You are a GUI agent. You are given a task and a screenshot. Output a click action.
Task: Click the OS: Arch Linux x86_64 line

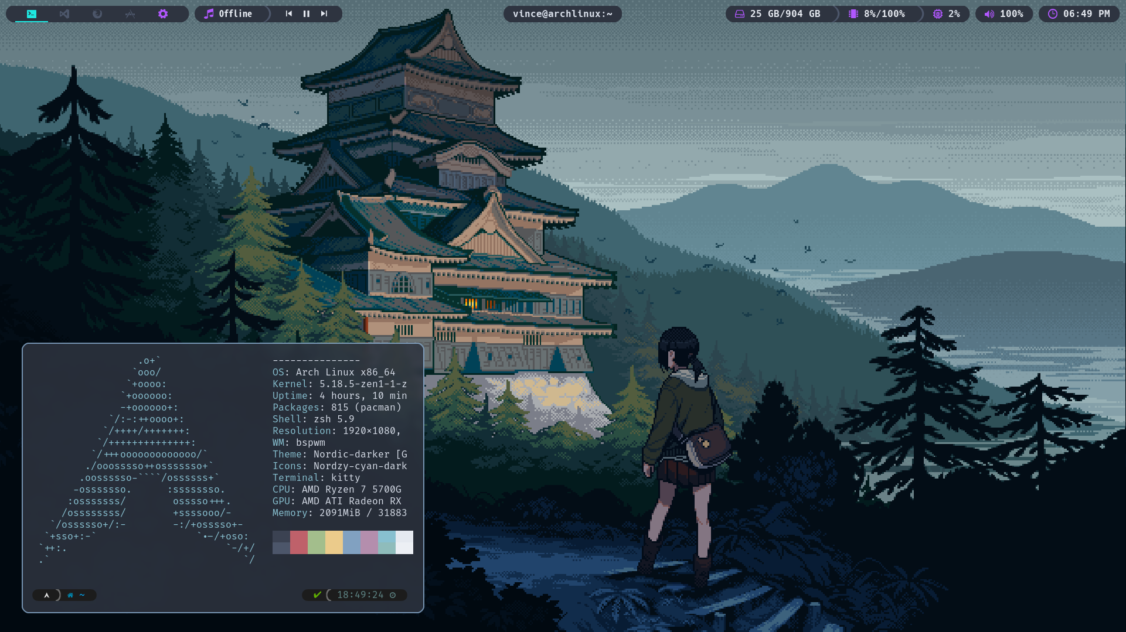(x=334, y=373)
